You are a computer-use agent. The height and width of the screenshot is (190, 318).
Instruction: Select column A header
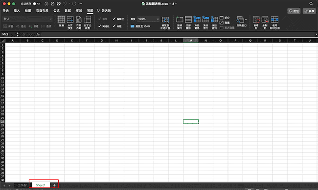[13, 41]
